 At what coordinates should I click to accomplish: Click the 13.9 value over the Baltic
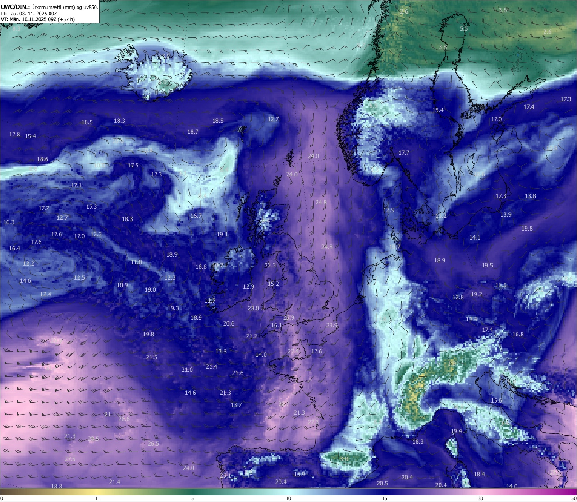pos(506,215)
